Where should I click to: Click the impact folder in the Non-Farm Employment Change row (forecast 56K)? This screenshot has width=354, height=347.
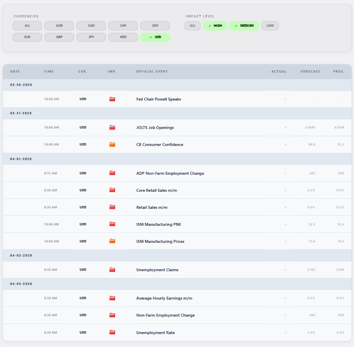tap(112, 315)
